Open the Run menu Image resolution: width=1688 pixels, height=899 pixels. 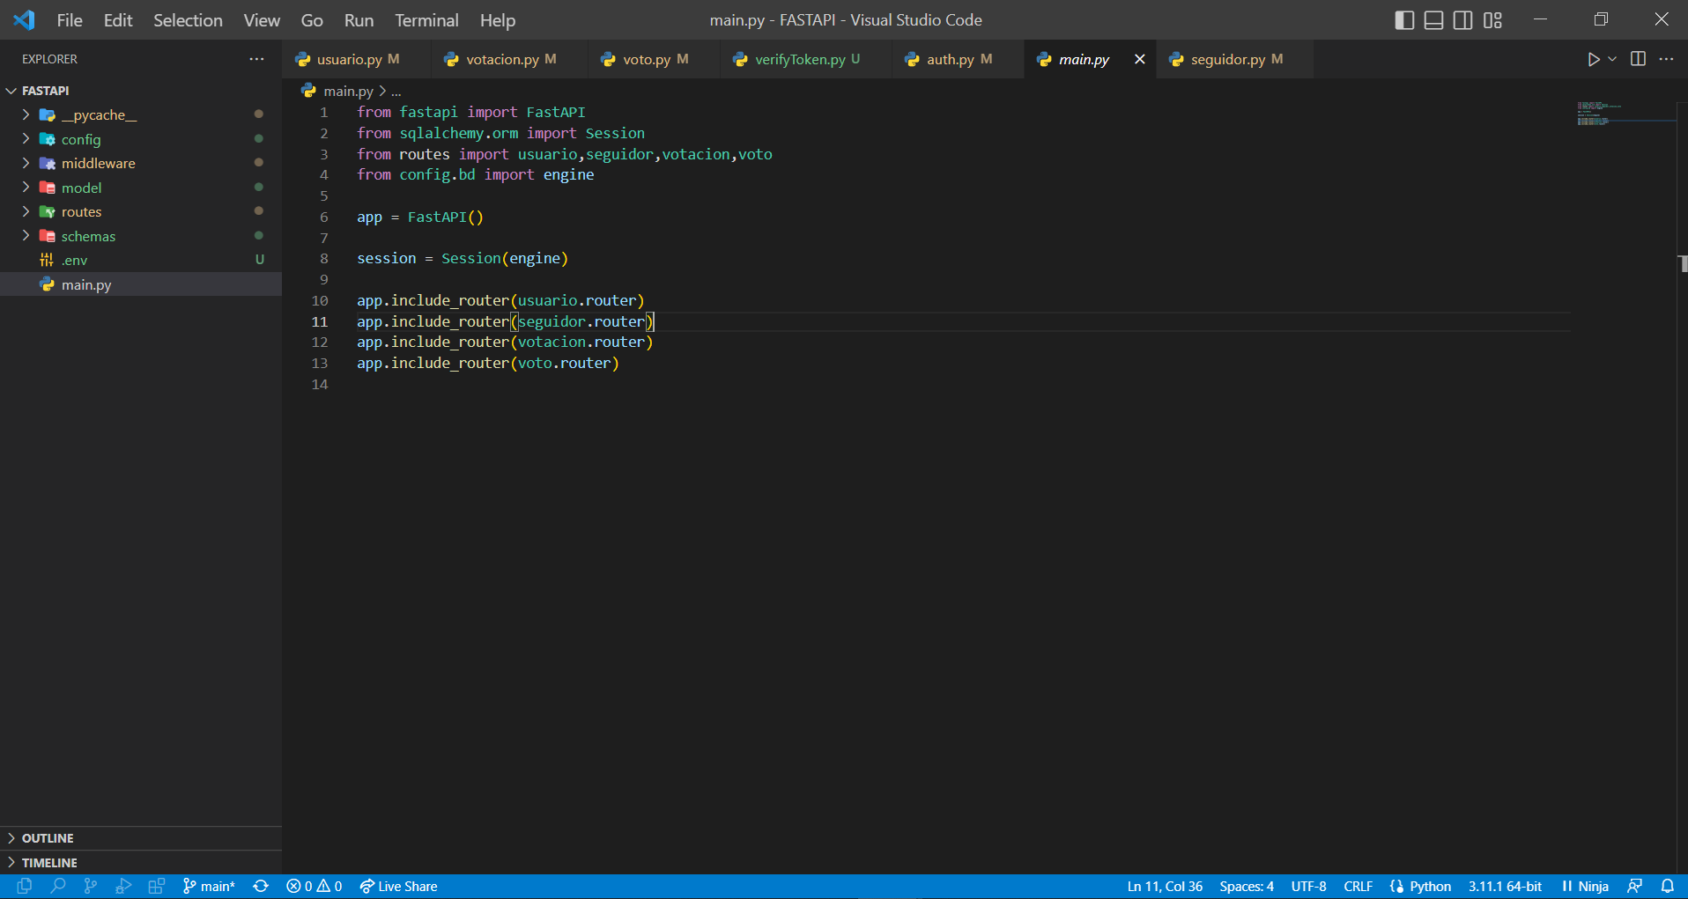[x=359, y=20]
